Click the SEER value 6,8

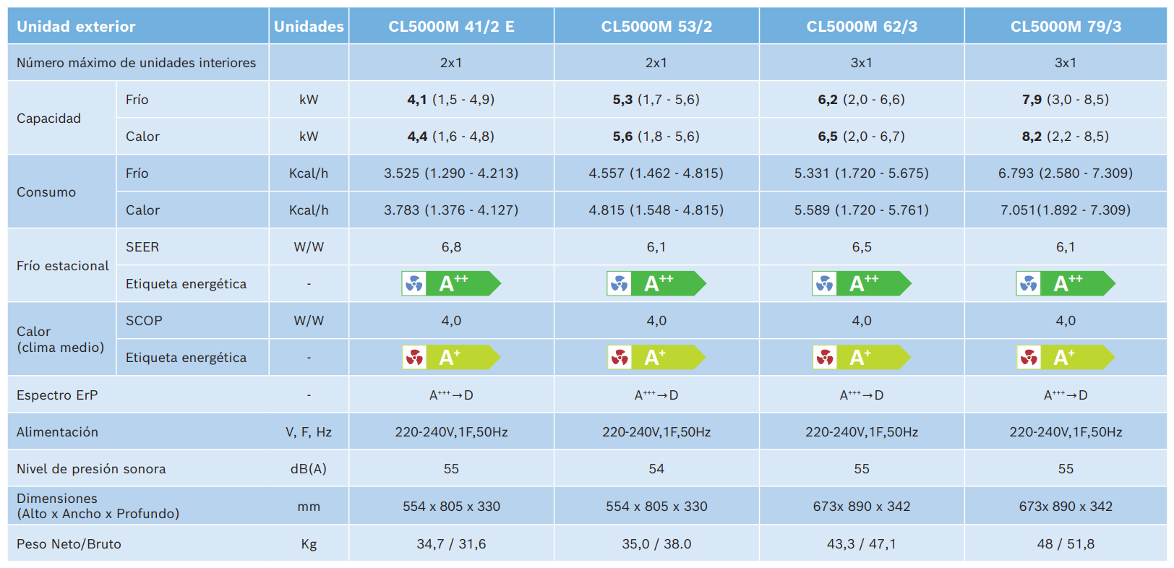point(451,247)
